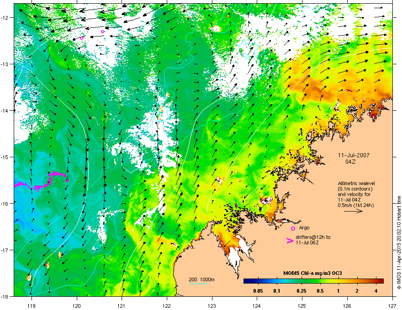
Task: Click the Argo legend circle marker
Action: click(x=293, y=228)
